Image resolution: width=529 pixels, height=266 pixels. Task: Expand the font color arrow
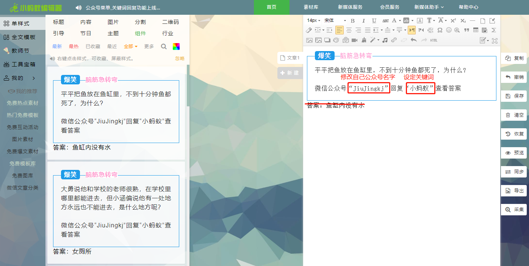400,20
